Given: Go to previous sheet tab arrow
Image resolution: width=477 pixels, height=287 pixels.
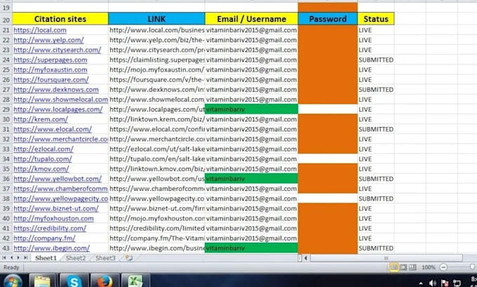Looking at the screenshot, I should 11,258.
